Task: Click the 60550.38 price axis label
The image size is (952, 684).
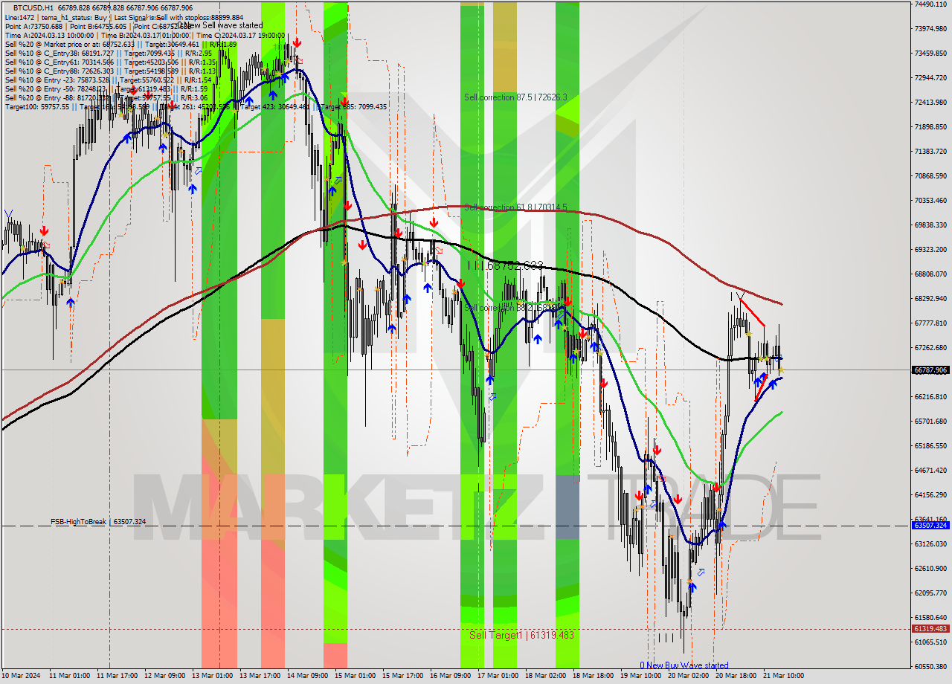Action: click(x=930, y=666)
